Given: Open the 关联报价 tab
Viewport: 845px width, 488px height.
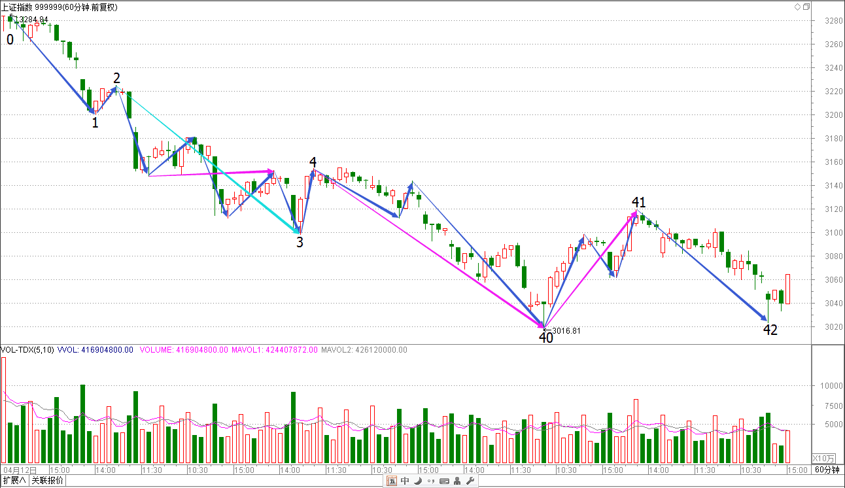Looking at the screenshot, I should point(48,481).
